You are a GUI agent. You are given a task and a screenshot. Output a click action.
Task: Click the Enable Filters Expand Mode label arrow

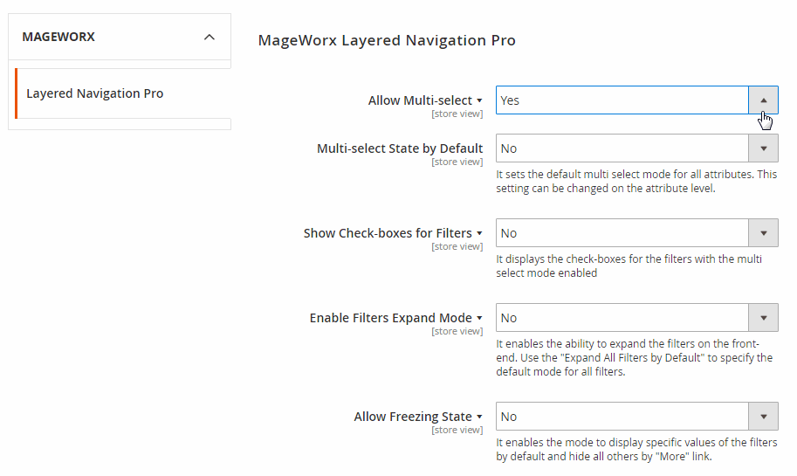tap(479, 319)
